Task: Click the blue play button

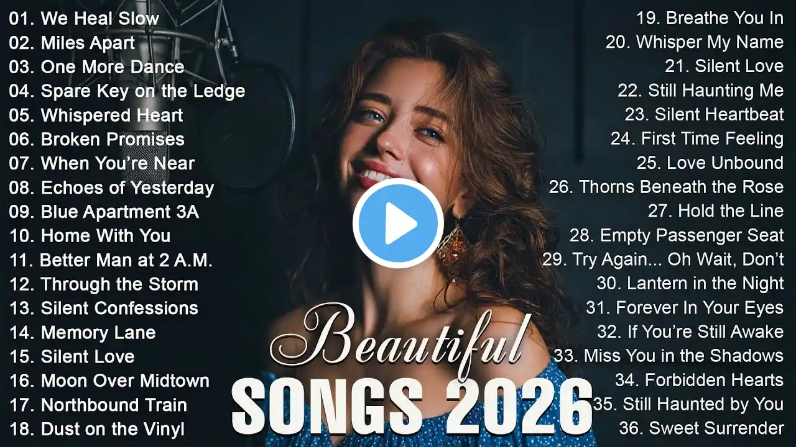Action: 398,223
